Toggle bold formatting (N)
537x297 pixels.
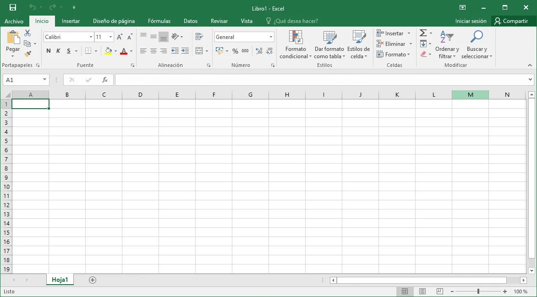pos(49,51)
